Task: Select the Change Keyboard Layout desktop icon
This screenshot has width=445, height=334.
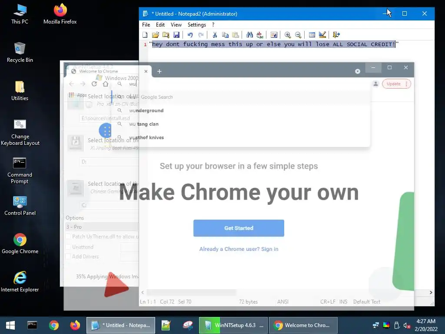Action: click(20, 132)
